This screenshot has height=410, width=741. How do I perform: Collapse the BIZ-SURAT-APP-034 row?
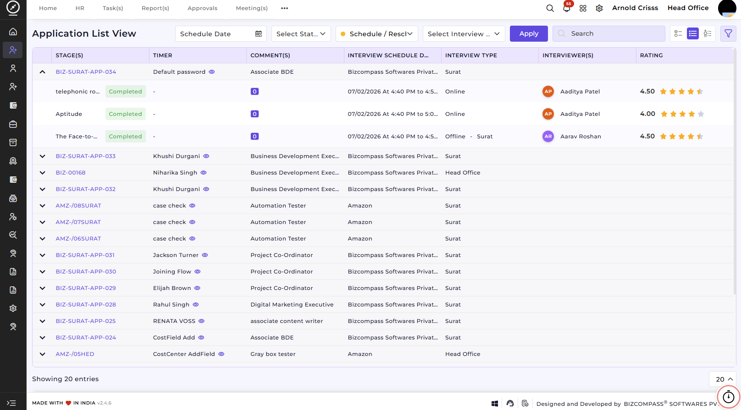(x=43, y=72)
